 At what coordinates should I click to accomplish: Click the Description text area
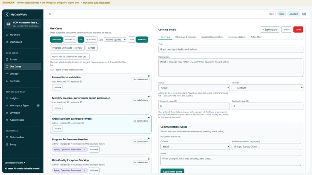point(231,68)
